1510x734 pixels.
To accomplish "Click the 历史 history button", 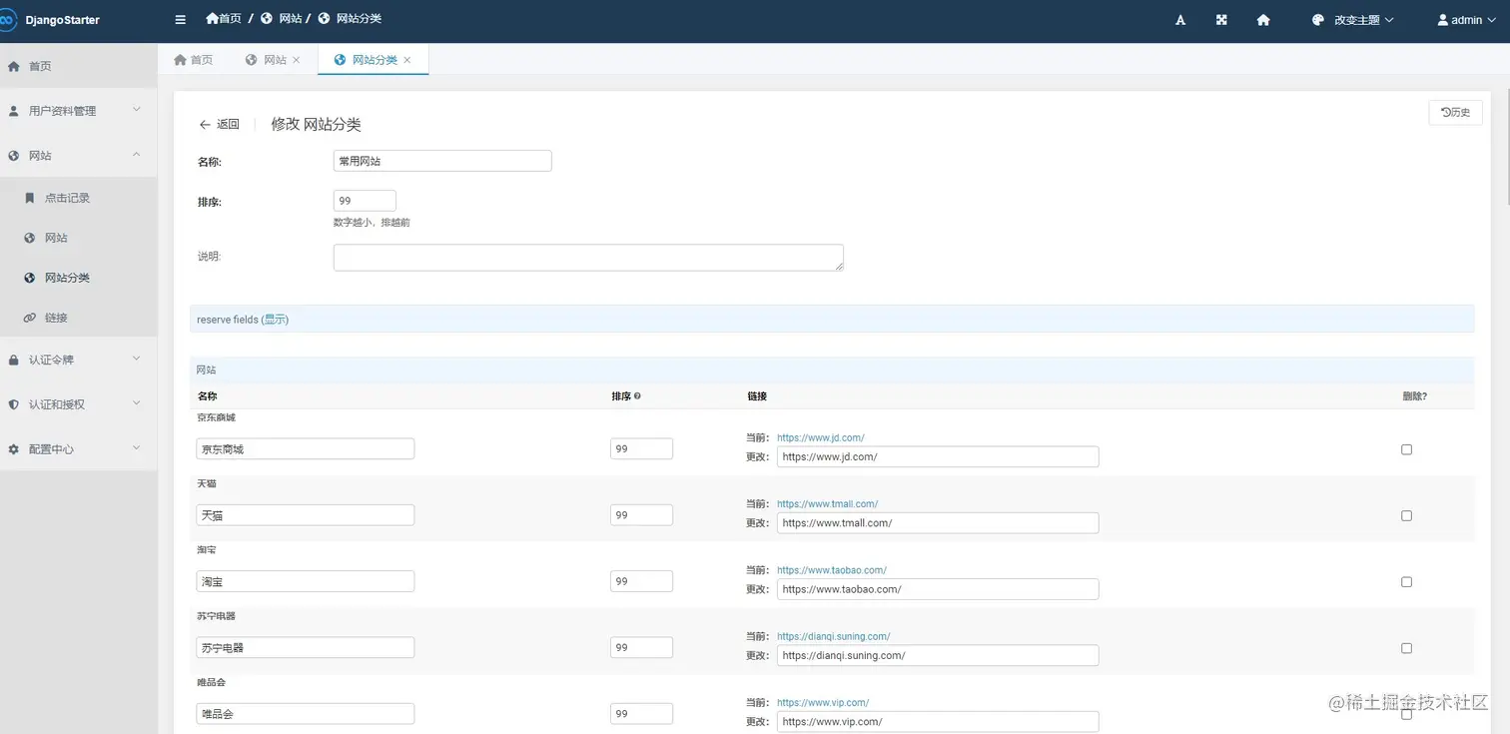I will (1455, 112).
